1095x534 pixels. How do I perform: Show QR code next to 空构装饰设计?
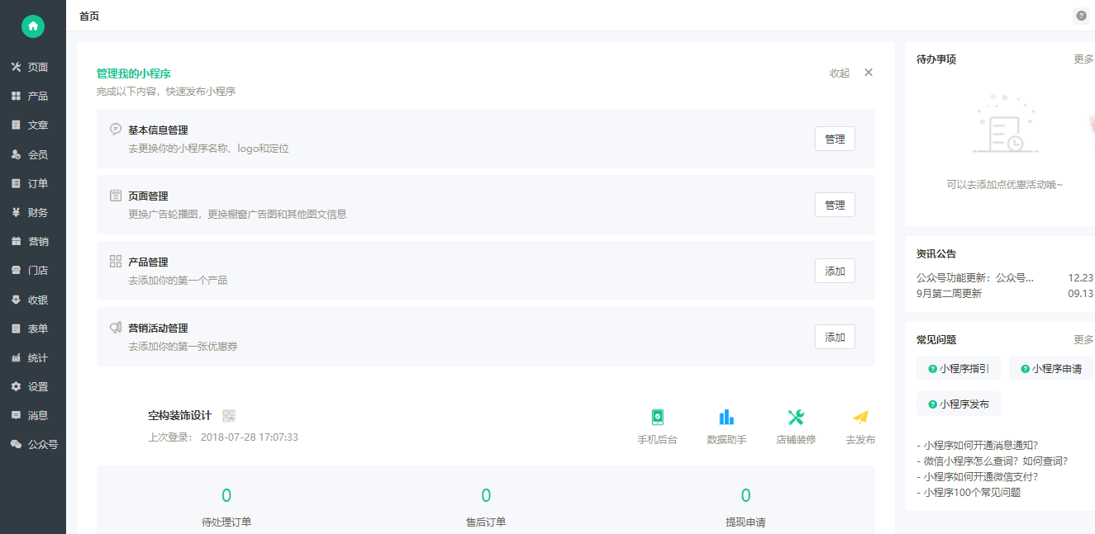[x=229, y=416]
